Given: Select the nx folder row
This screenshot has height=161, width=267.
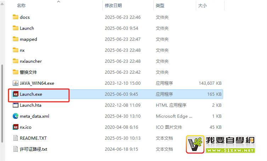Looking at the screenshot, I should tap(117, 50).
